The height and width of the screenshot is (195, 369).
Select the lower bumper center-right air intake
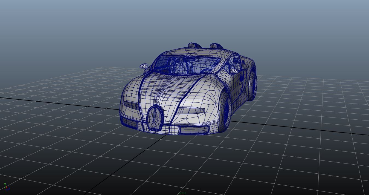coord(194,130)
